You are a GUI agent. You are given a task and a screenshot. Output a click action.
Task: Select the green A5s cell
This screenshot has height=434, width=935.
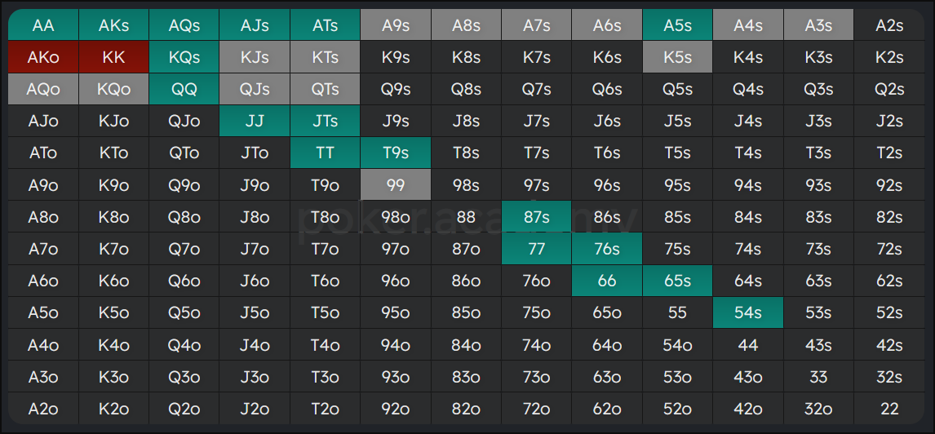pyautogui.click(x=677, y=25)
